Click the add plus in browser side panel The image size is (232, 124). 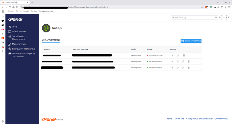[3, 51]
